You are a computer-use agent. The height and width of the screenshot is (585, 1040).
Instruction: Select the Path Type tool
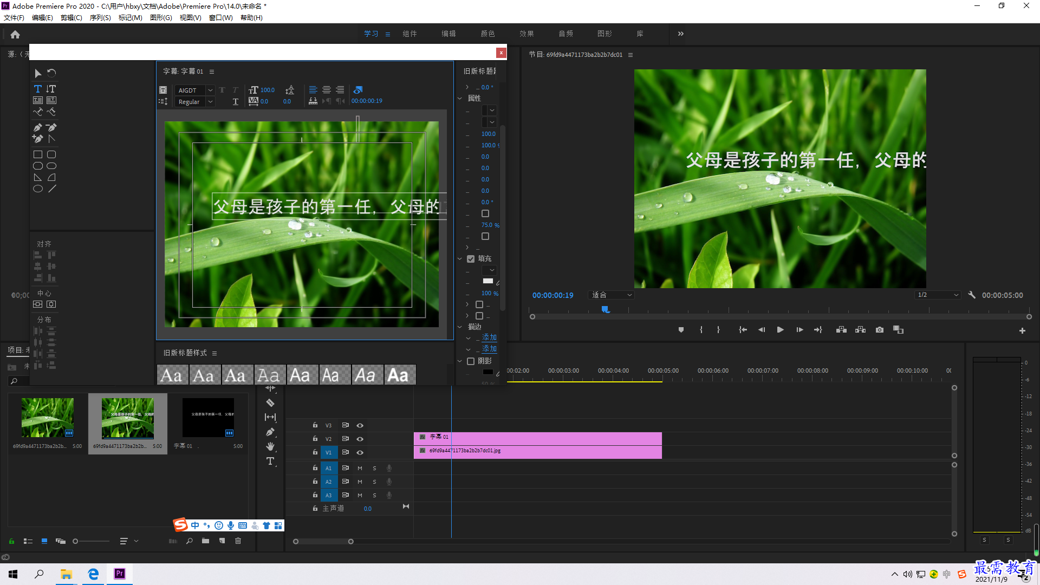point(38,112)
